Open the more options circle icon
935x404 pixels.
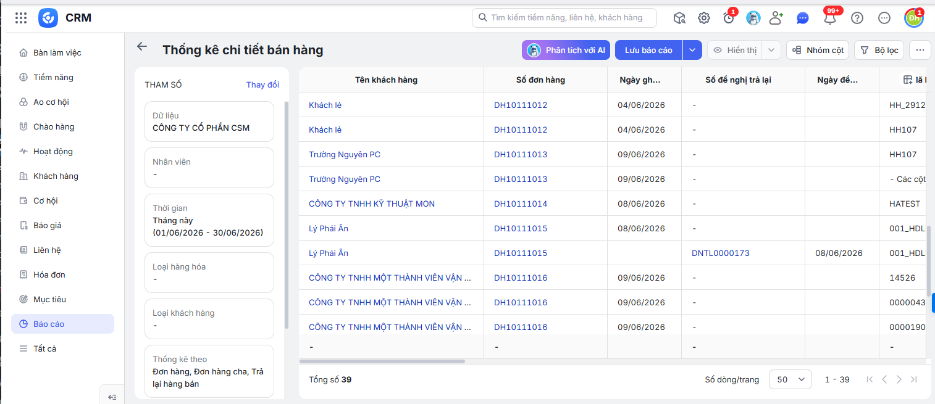pyautogui.click(x=884, y=18)
